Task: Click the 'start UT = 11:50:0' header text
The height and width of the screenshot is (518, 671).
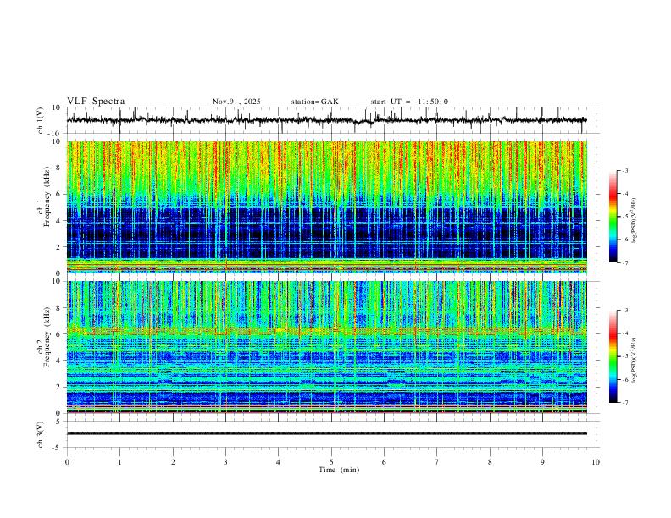Action: pyautogui.click(x=409, y=102)
